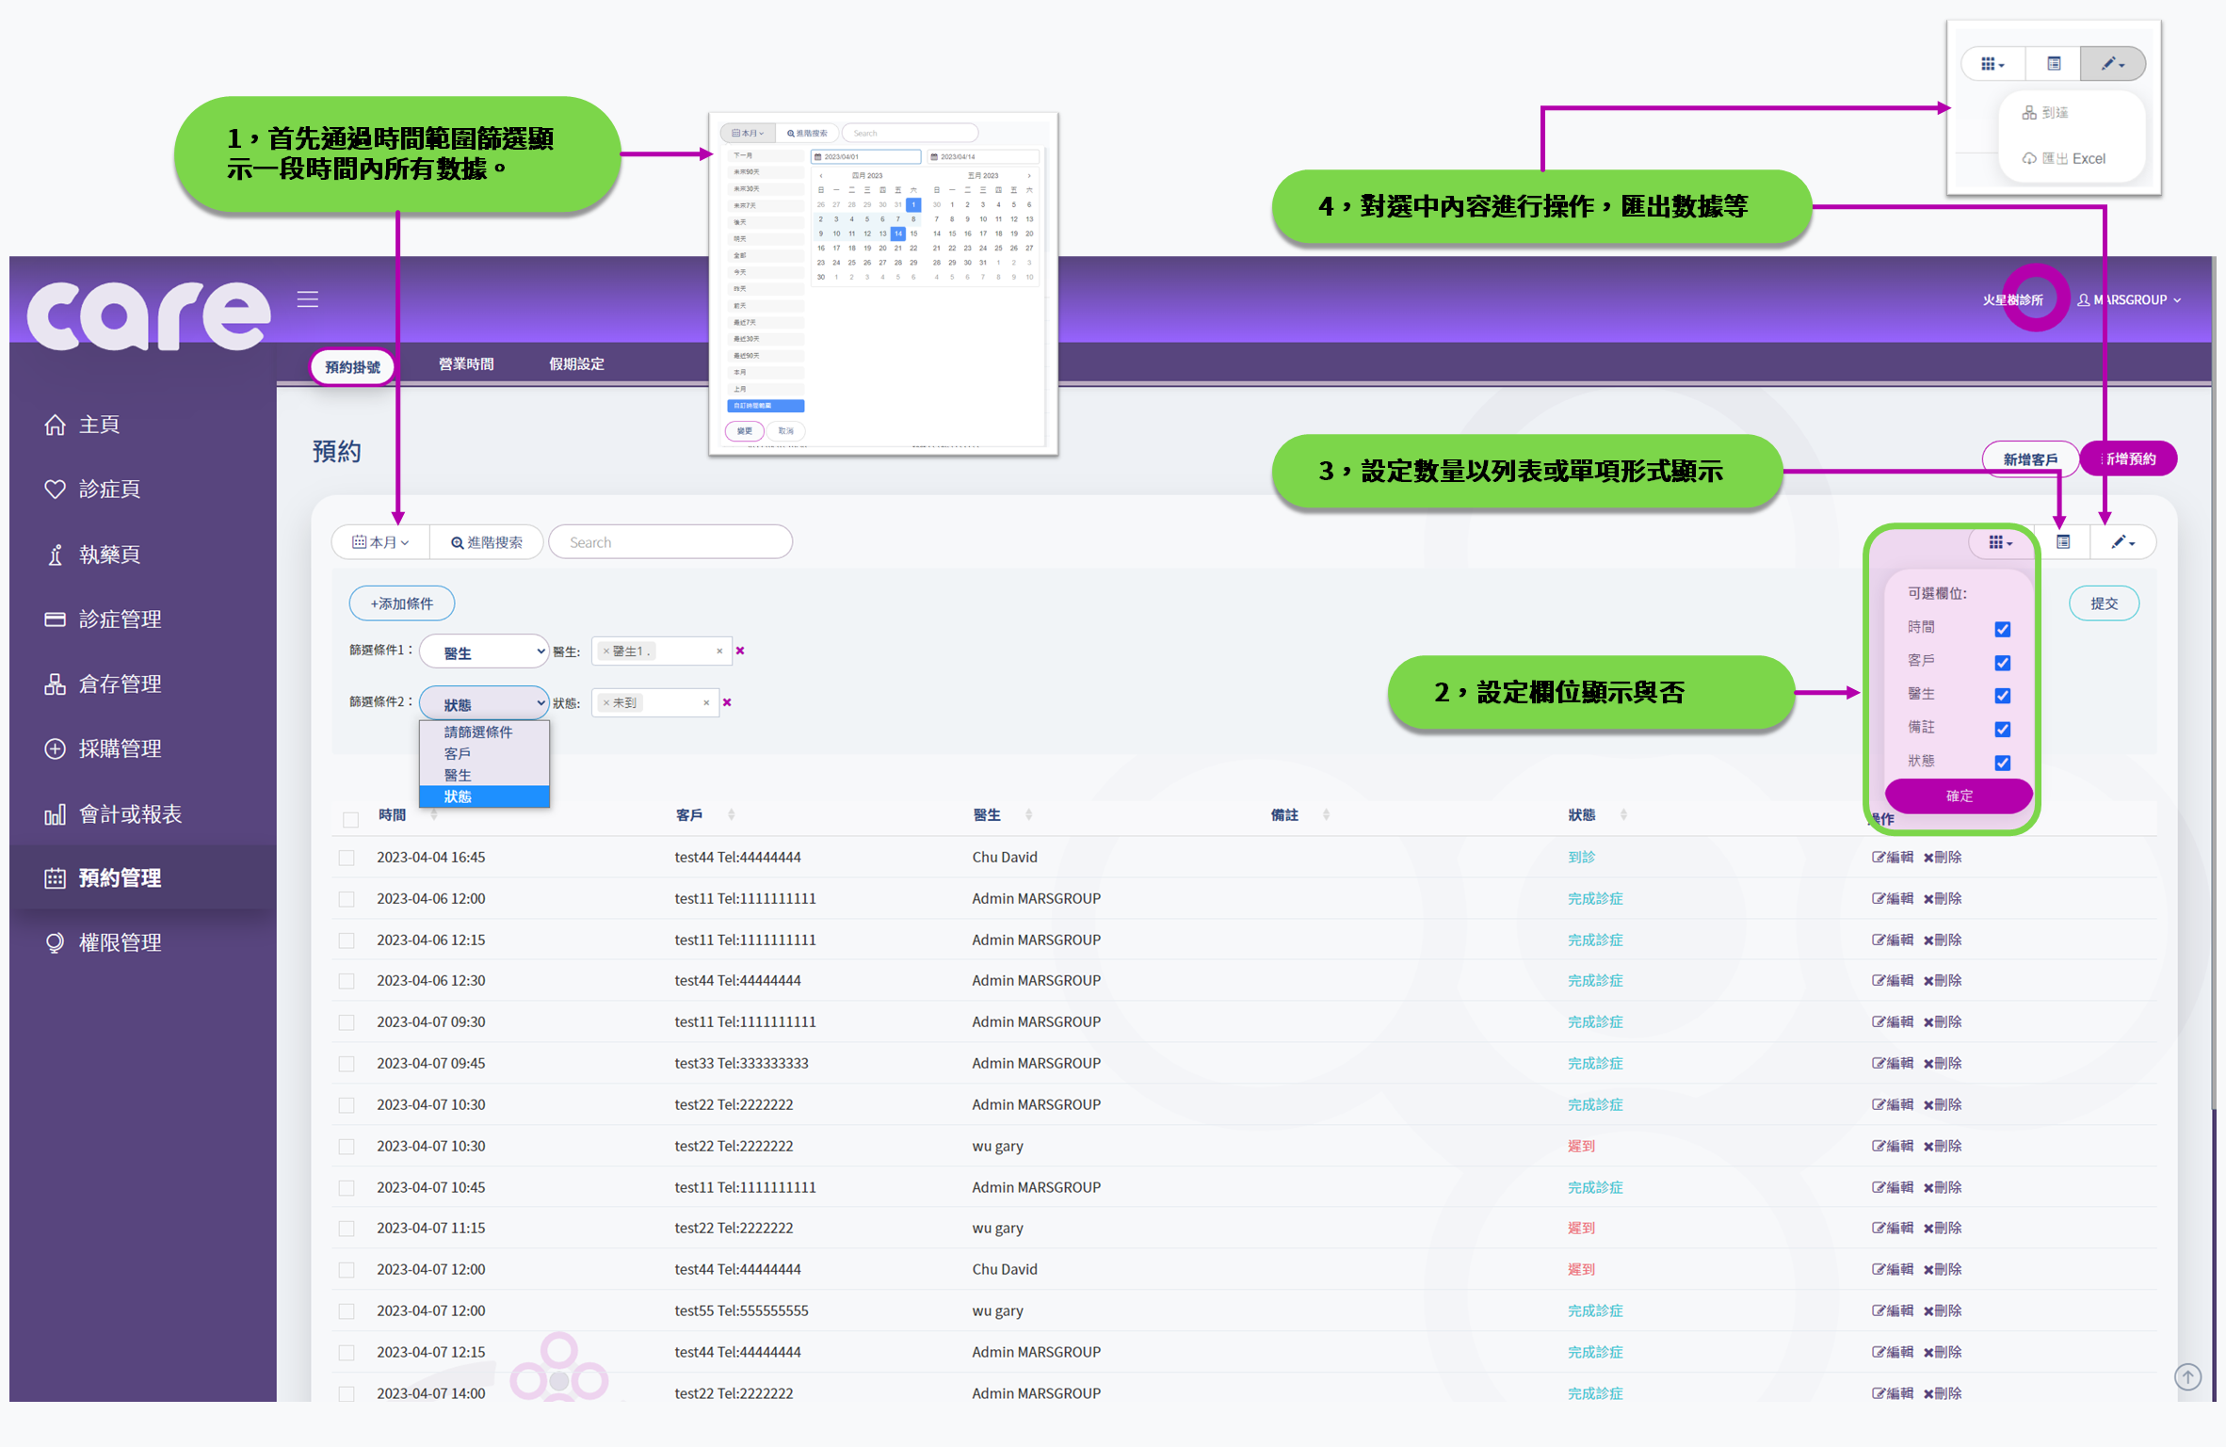Click the hamburger menu icon beside the logo
Viewport: 2226px width, 1447px height.
tap(308, 299)
